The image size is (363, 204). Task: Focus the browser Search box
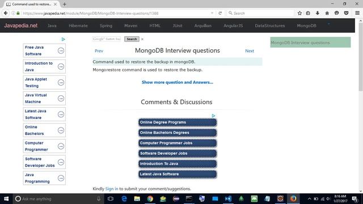(260, 13)
